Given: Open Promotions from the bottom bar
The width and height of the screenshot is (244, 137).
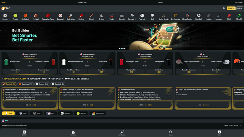Looking at the screenshot, I should coord(73,133).
